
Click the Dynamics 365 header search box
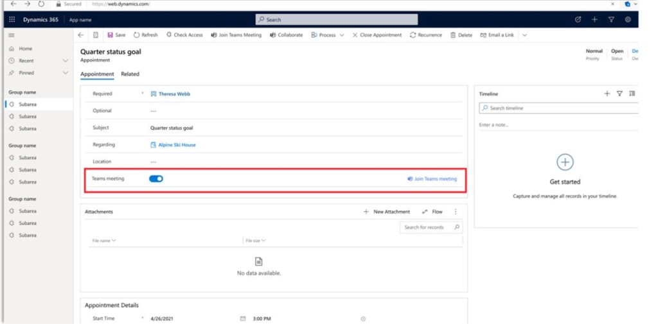(x=337, y=20)
